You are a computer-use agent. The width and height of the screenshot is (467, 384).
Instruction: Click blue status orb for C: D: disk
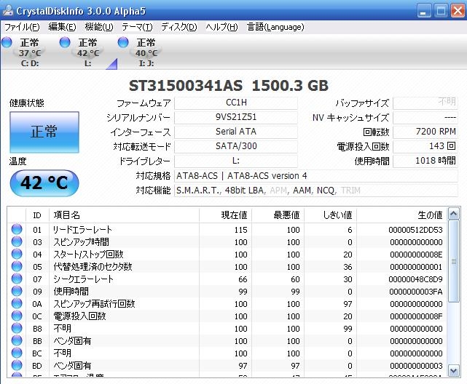point(7,42)
